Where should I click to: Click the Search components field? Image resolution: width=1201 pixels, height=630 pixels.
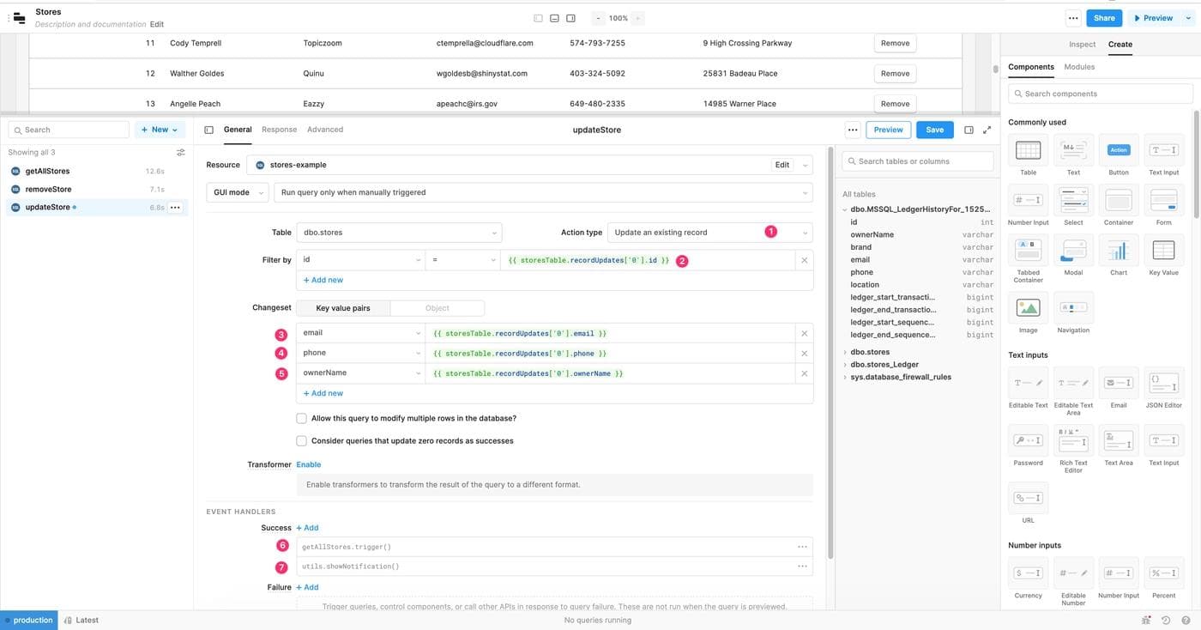pos(1101,94)
